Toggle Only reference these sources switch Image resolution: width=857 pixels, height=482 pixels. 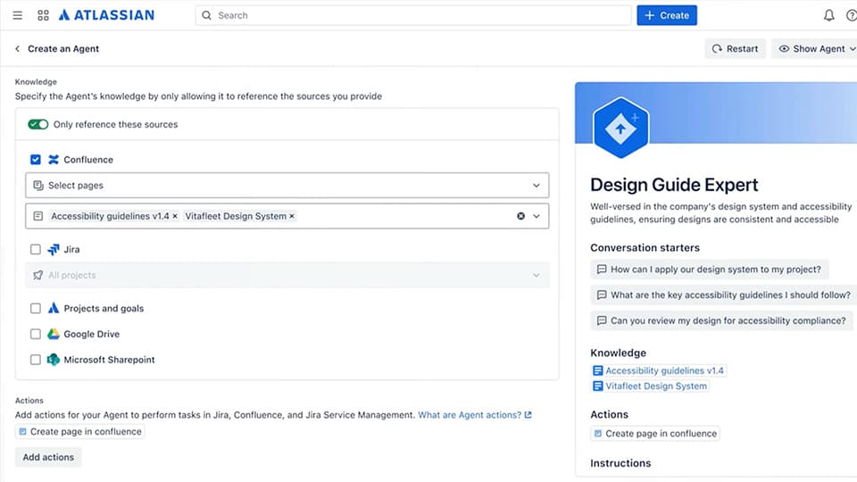click(38, 125)
